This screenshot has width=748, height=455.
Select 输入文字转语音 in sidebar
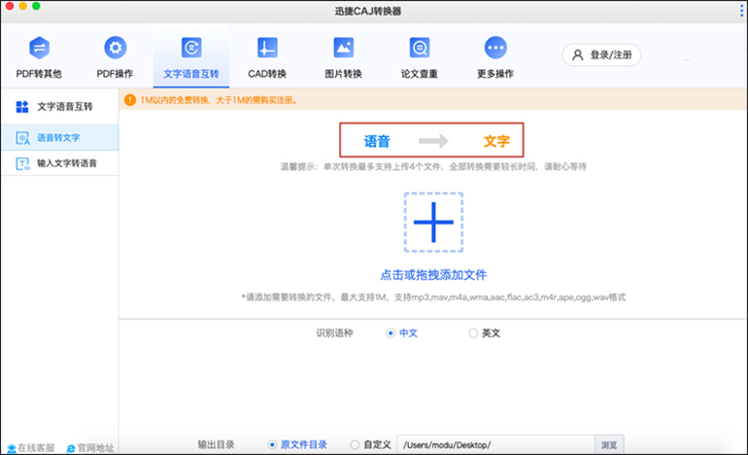pyautogui.click(x=60, y=163)
